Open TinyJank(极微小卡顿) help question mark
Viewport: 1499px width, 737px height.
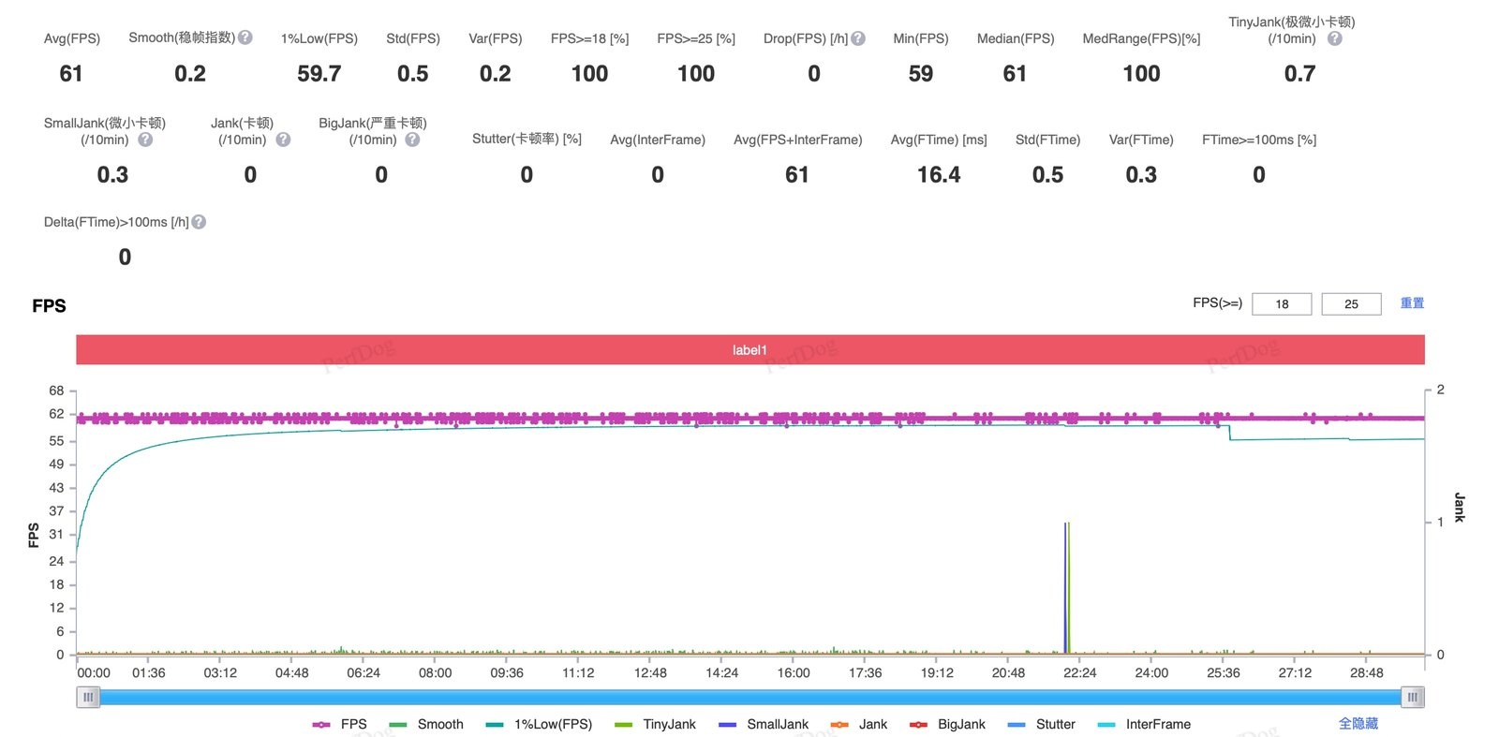point(1335,38)
